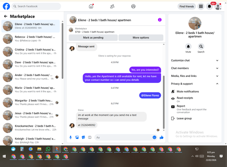
Task: Search in conversation via magnifier icon
Action: pyautogui.click(x=201, y=47)
